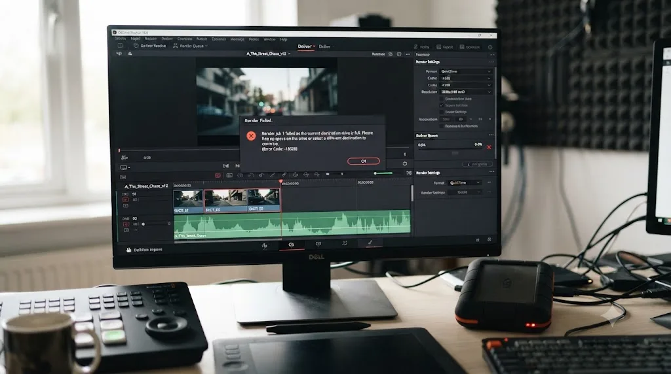
Task: Click the hand icon in the bottom status bar
Action: [128, 250]
